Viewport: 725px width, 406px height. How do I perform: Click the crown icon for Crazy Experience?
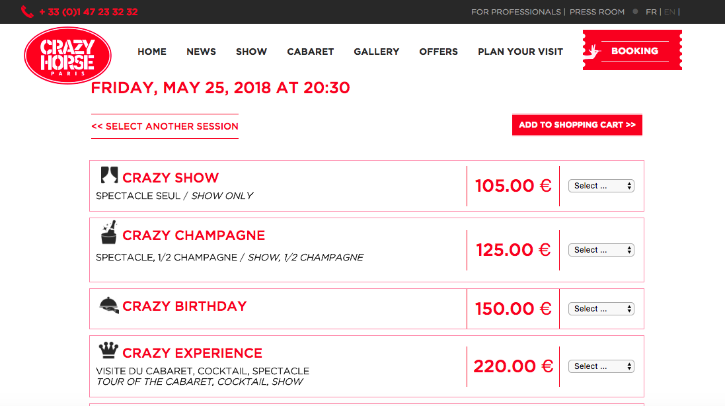(108, 350)
